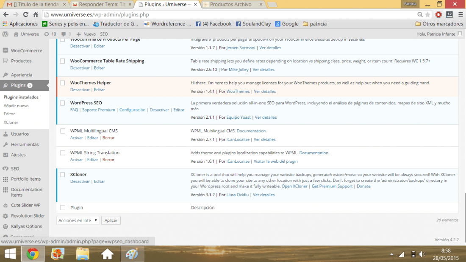Tick the WooCommerce Table Rate Shipping checkbox

coord(62,61)
